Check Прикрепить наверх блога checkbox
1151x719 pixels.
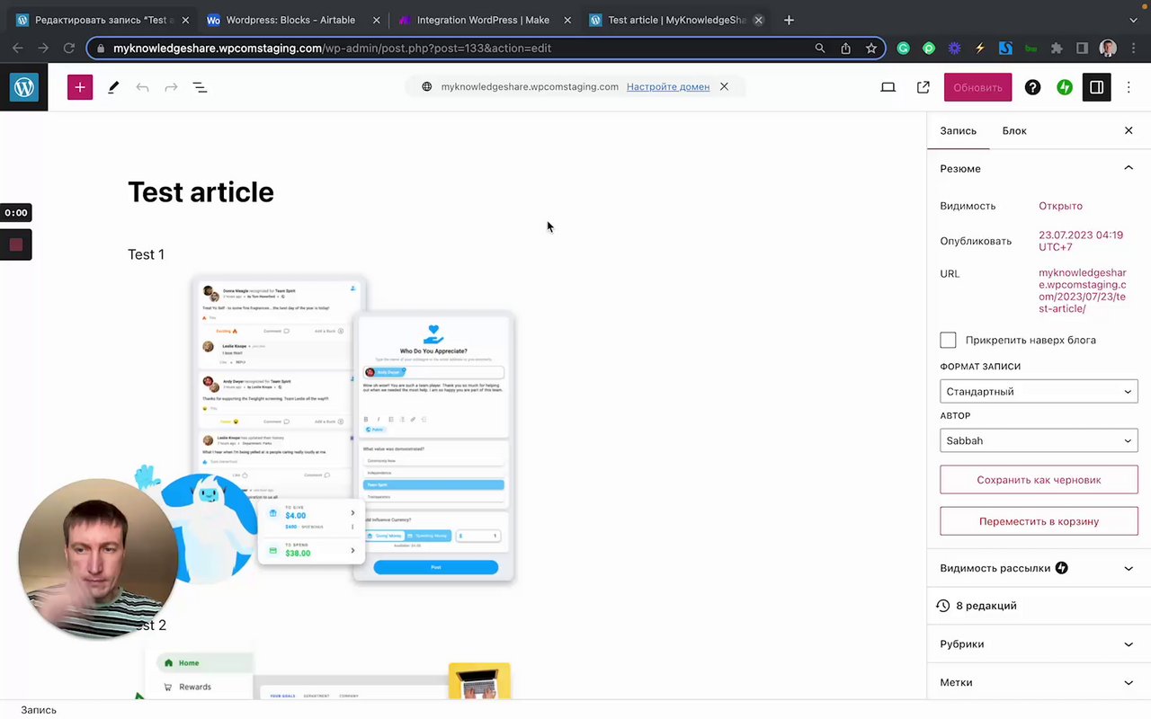[x=948, y=340]
